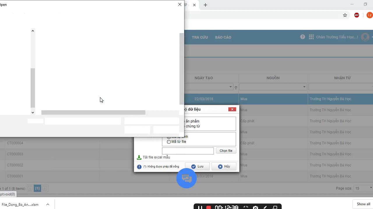Open the help question mark icon
This screenshot has width=373, height=209.
(303, 37)
